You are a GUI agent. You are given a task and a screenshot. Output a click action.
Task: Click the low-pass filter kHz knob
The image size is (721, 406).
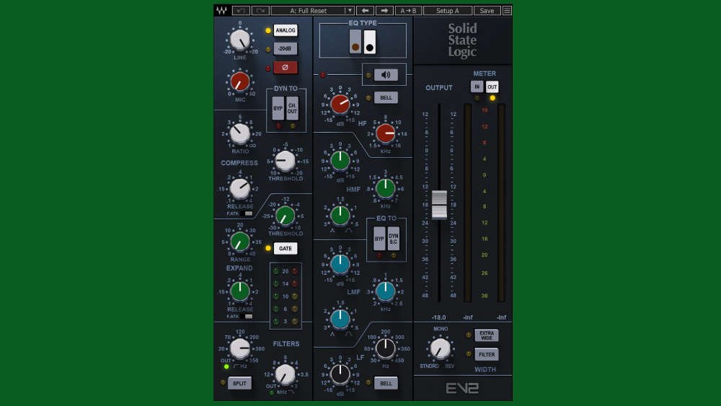coord(285,375)
